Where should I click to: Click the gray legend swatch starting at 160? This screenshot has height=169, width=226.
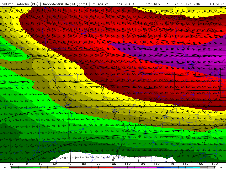(x=204, y=167)
